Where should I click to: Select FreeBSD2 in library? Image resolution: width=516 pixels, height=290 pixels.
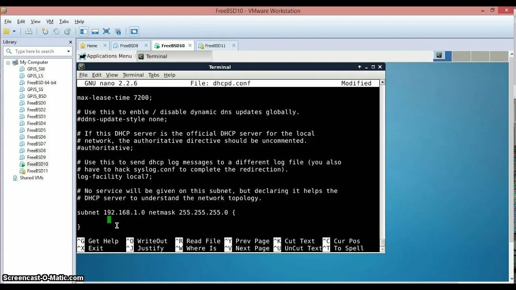(36, 110)
